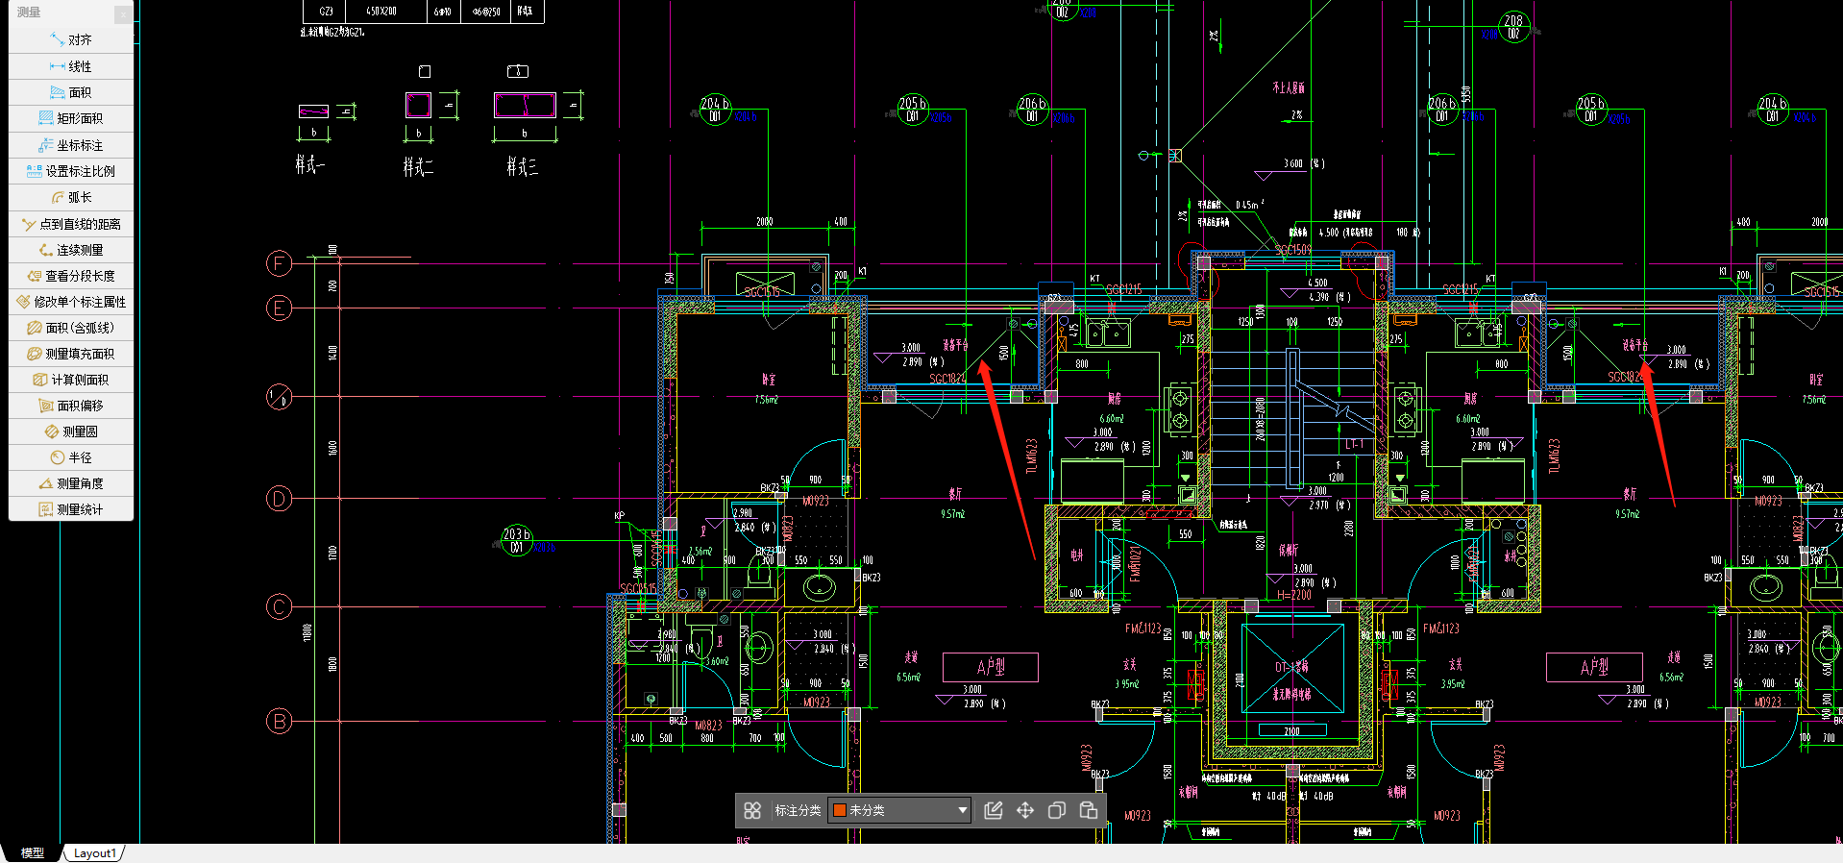Select 查看分段长度 segment length tool
This screenshot has width=1843, height=863.
coord(71,276)
